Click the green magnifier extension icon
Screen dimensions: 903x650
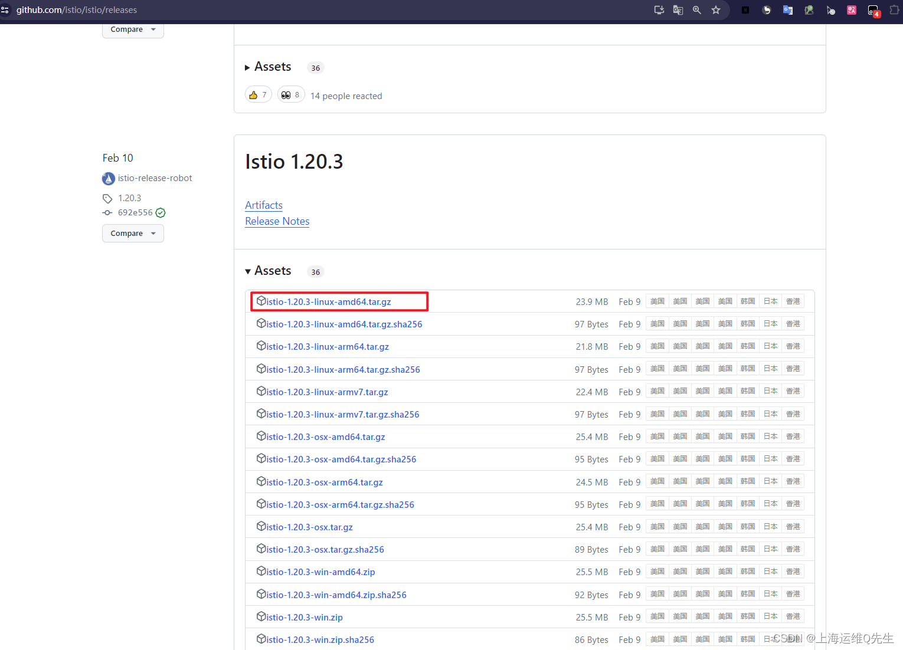coord(809,10)
